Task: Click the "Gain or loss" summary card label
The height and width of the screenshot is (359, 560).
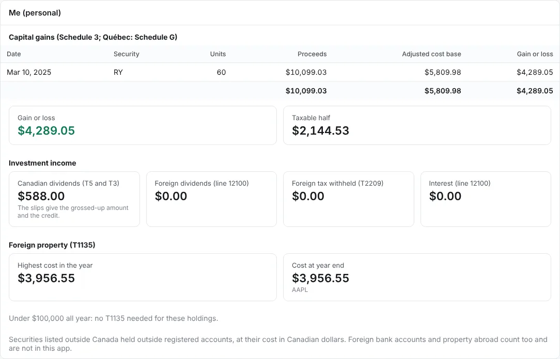Action: pyautogui.click(x=37, y=118)
